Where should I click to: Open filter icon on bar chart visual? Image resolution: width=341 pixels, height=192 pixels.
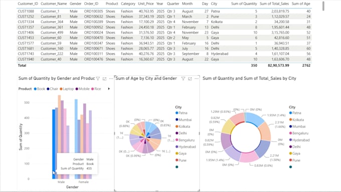(x=98, y=79)
